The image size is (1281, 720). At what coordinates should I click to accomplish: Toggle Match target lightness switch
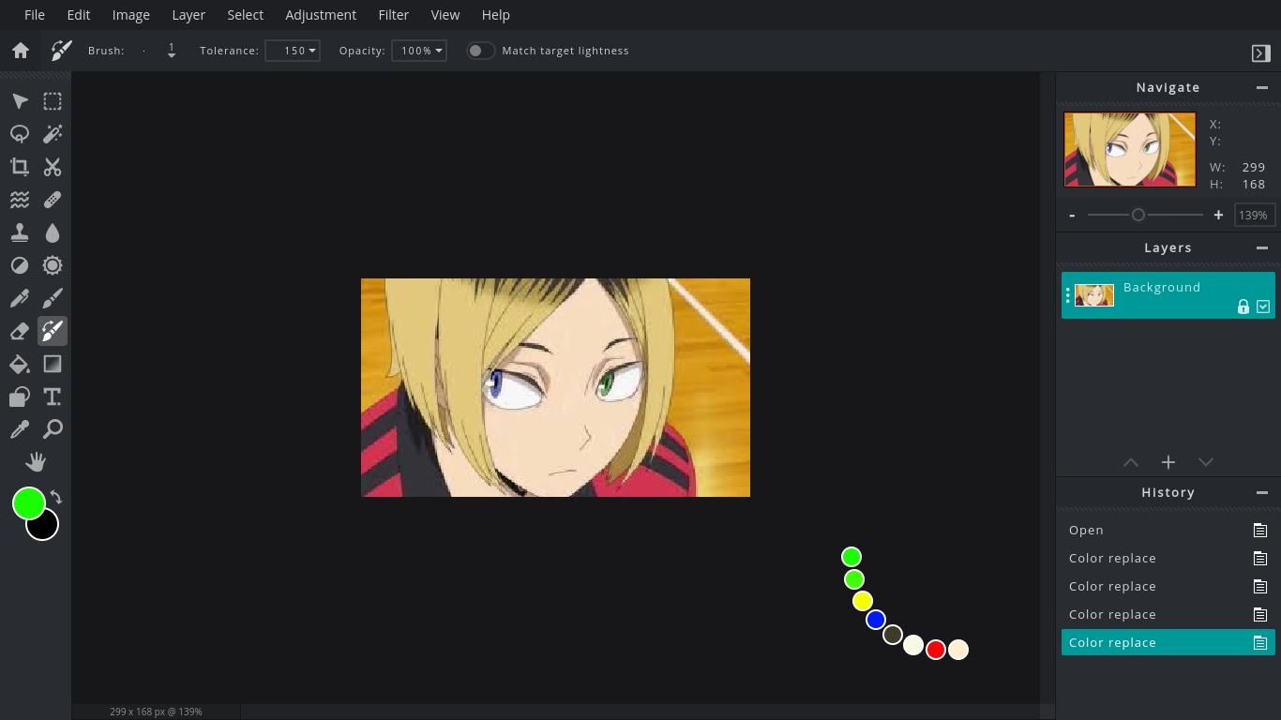click(x=480, y=51)
